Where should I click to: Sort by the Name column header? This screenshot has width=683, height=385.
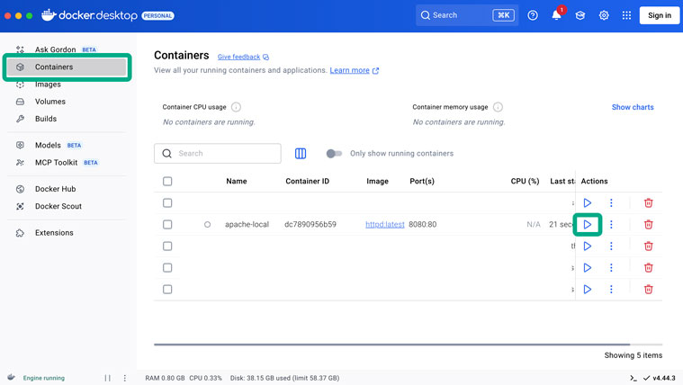237,181
